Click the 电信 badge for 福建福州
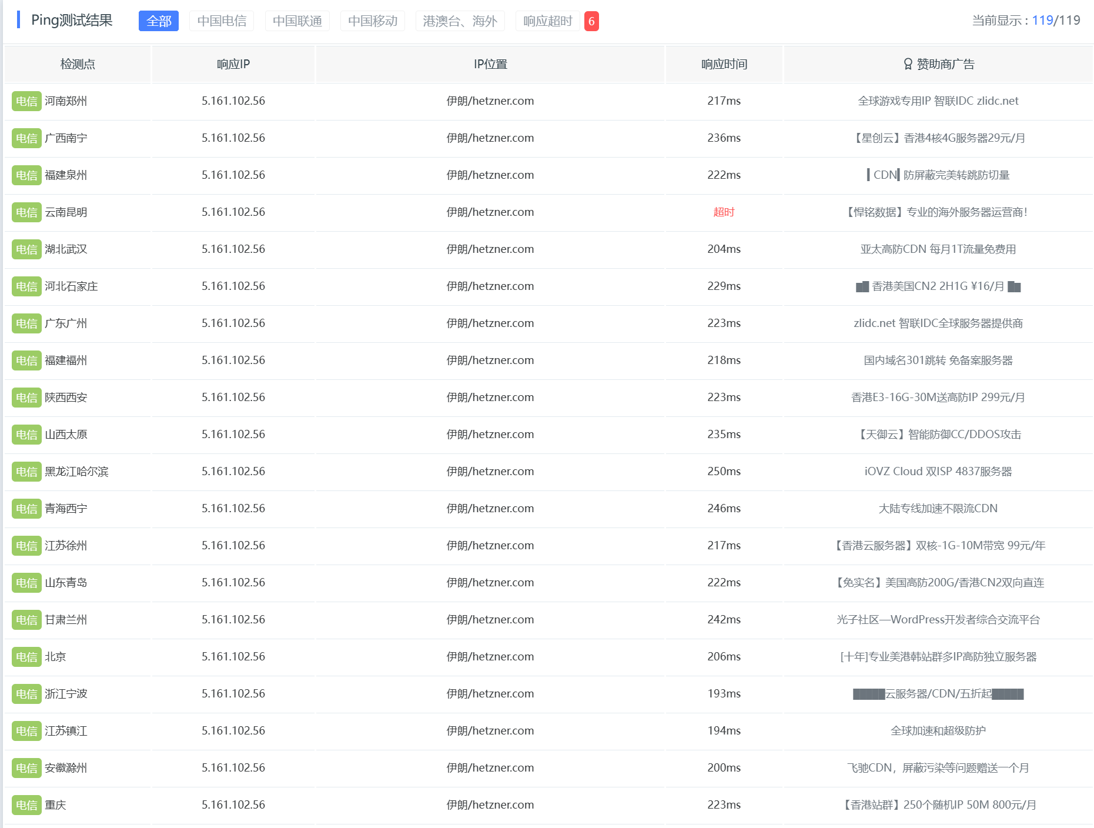 tap(26, 360)
